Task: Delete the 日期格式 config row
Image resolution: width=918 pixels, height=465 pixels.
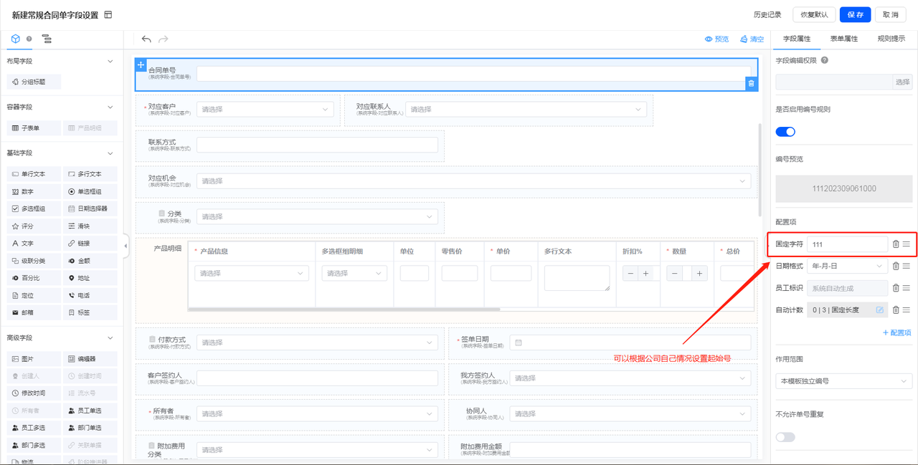Action: coord(896,266)
